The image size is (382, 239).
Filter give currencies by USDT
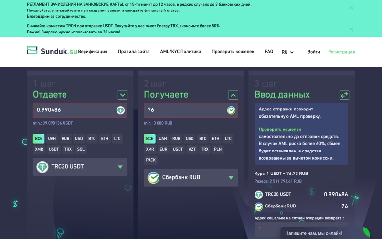coord(54,149)
